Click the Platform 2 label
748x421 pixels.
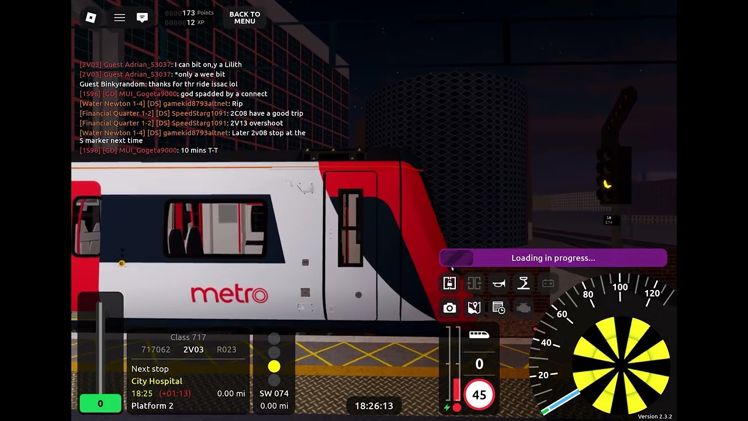(x=152, y=406)
